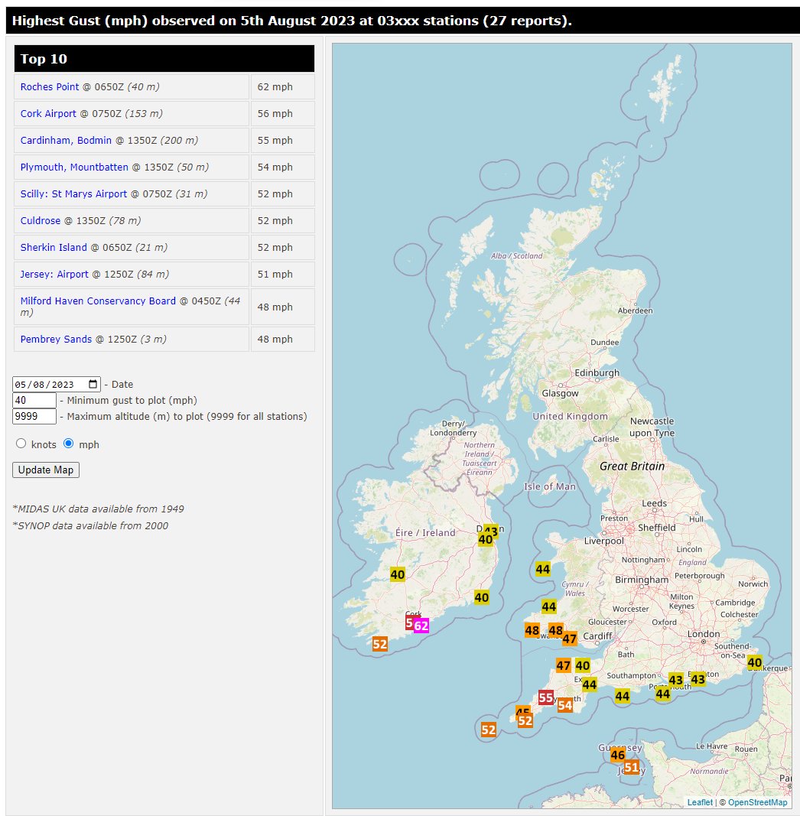Click the 40 marker in east Kent
Screen dimensions: 800x816
click(755, 662)
